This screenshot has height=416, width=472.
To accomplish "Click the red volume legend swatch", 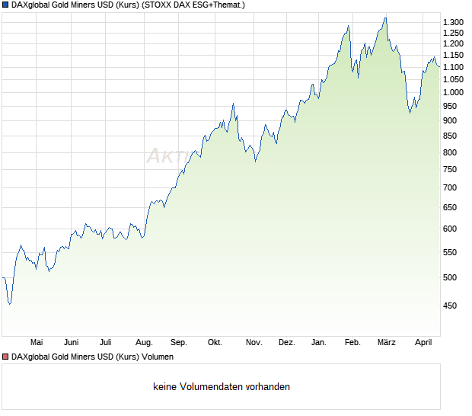I will pyautogui.click(x=5, y=357).
